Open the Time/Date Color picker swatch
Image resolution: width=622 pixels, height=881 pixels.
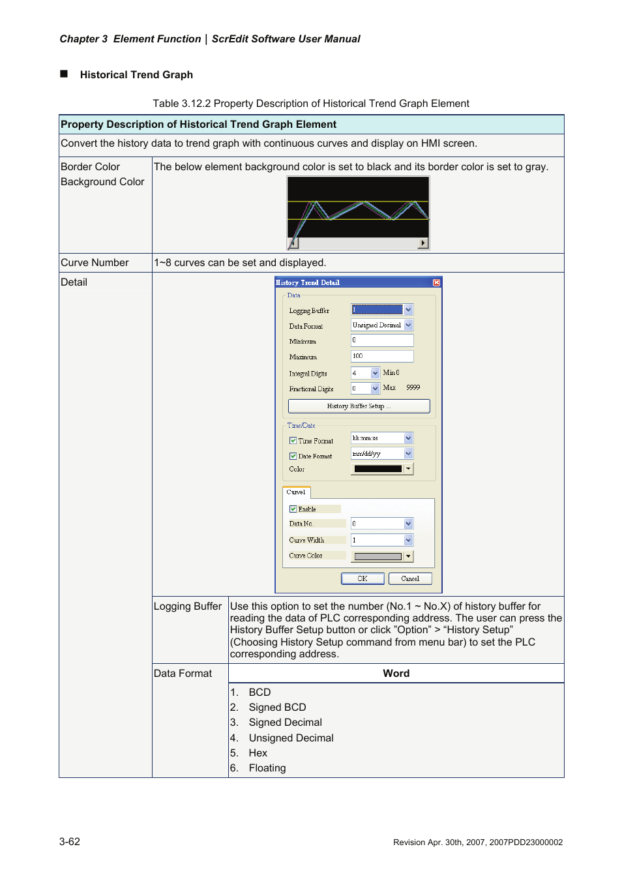[382, 469]
